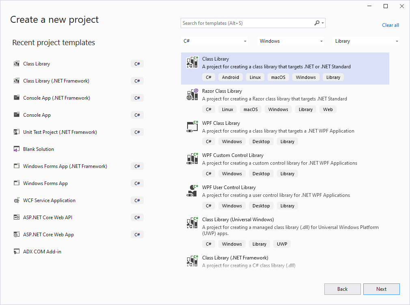The height and width of the screenshot is (305, 410).
Task: Expand the search options arrow
Action: tap(323, 23)
